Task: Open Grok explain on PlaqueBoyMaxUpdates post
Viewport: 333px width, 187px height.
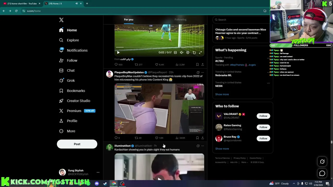Action: coord(198,72)
